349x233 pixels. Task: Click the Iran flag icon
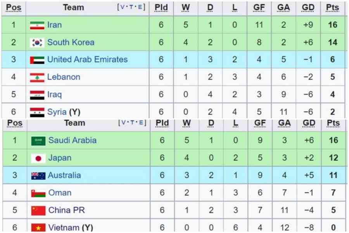(x=37, y=25)
